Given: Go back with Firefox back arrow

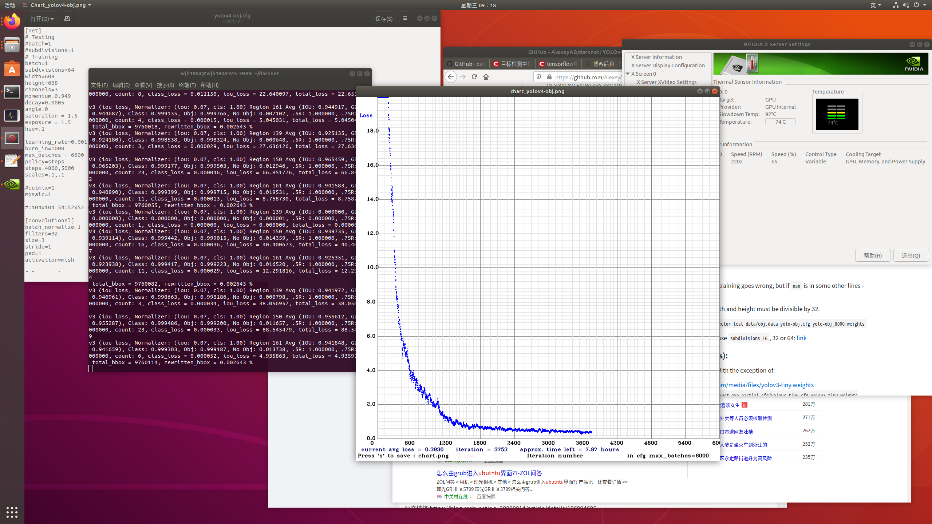Looking at the screenshot, I should pyautogui.click(x=451, y=77).
